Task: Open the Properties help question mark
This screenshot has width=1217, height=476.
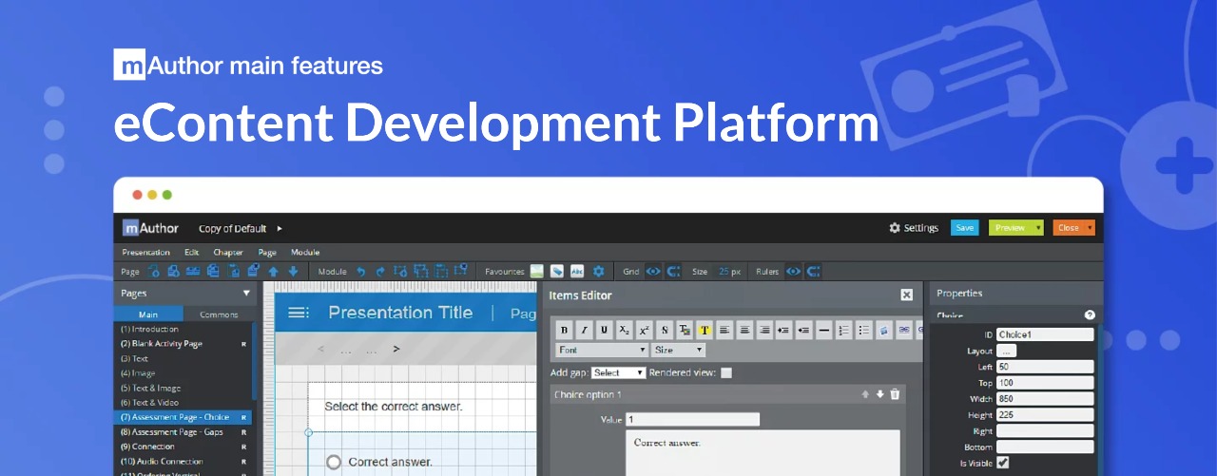Action: coord(1090,315)
